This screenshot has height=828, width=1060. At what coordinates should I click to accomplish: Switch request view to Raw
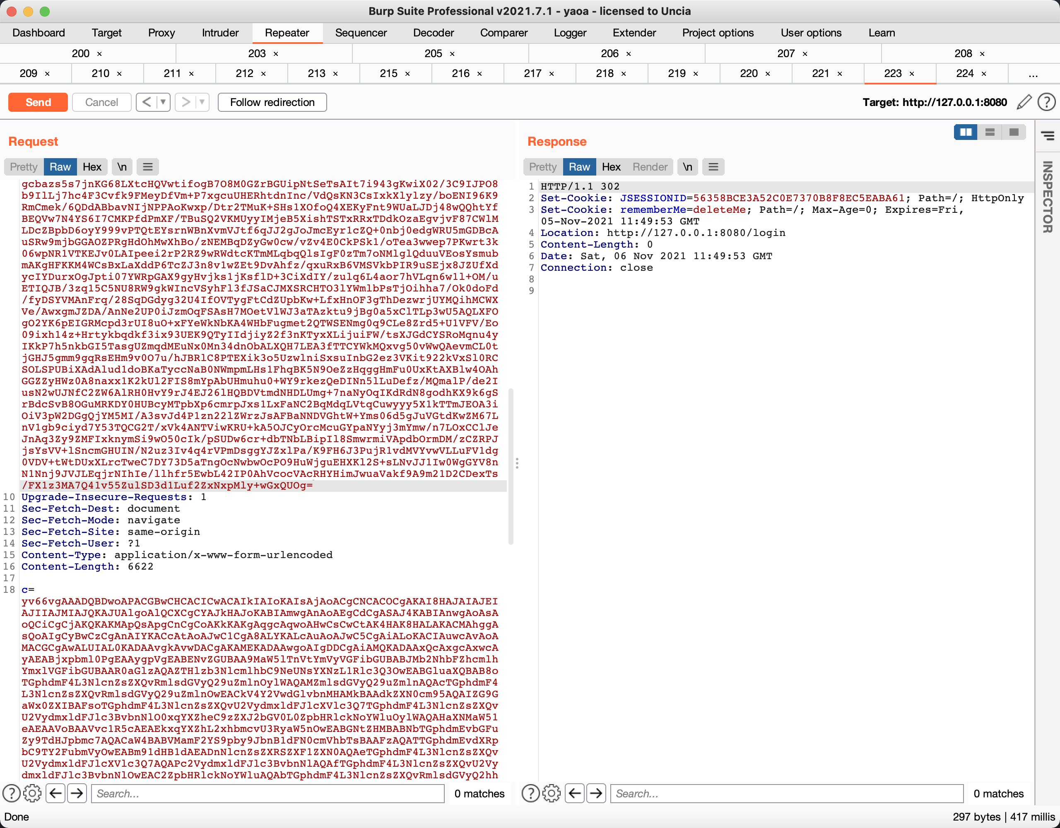(60, 167)
